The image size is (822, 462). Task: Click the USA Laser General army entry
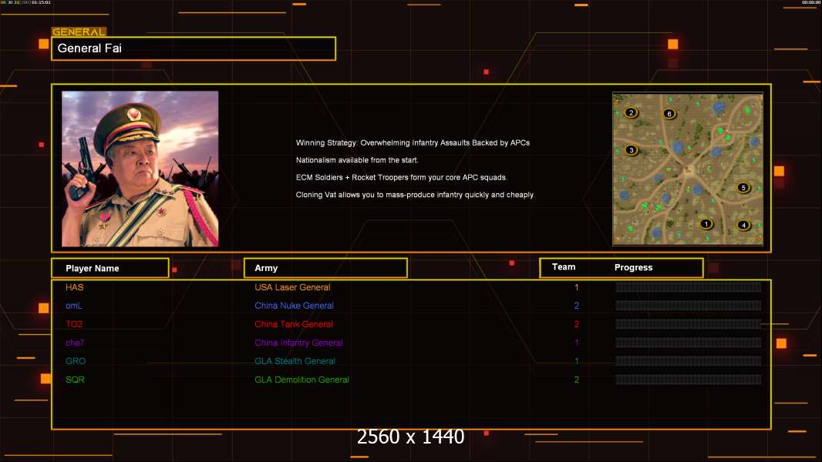[292, 287]
